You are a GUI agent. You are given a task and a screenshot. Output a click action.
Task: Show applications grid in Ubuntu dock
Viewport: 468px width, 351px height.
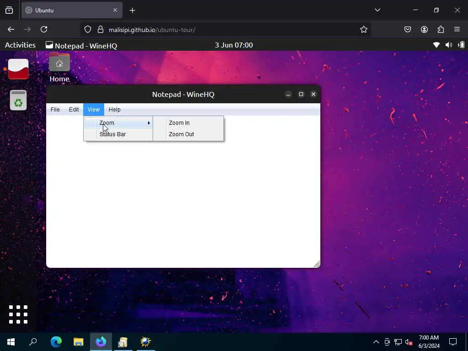(x=18, y=314)
